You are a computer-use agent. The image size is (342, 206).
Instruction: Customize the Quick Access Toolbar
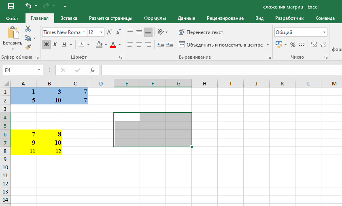[65, 6]
